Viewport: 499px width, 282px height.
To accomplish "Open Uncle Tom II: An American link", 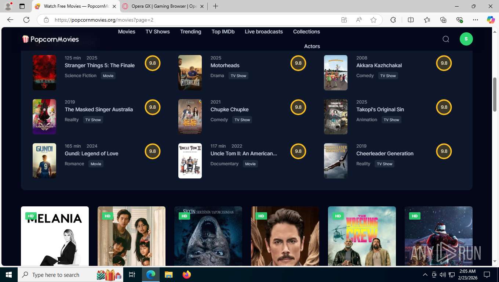I will point(244,153).
